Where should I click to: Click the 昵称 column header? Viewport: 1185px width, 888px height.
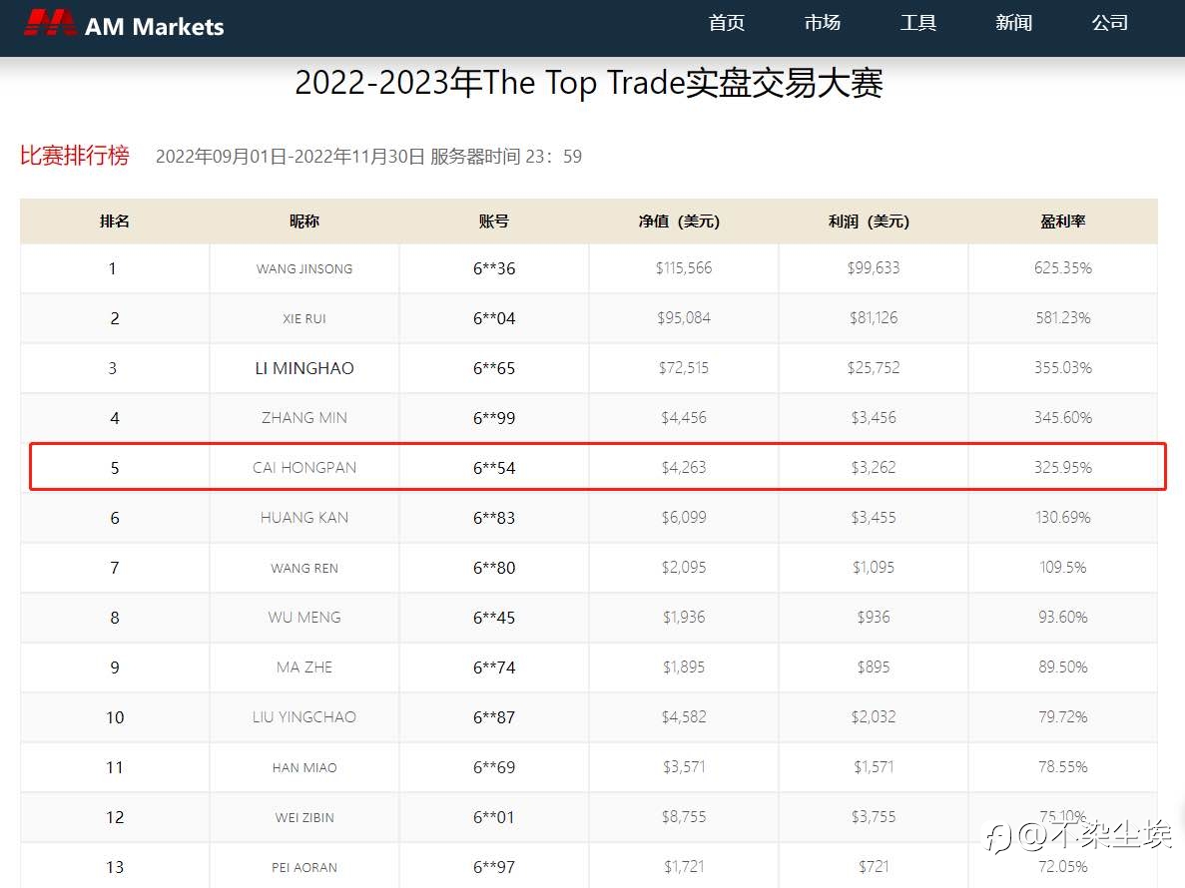click(x=303, y=222)
